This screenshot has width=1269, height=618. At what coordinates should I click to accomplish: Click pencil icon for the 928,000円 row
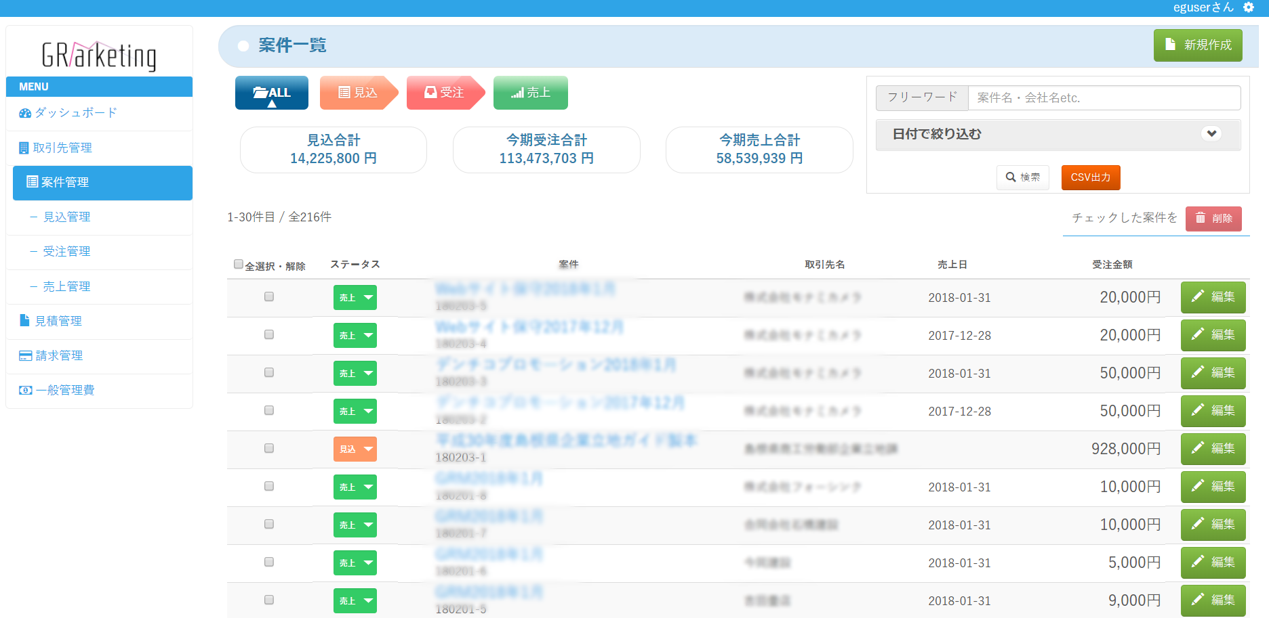(x=1198, y=448)
